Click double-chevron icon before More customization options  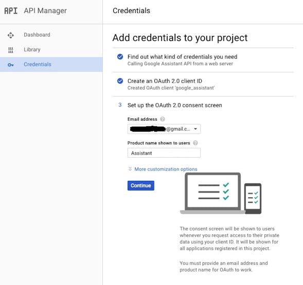pos(130,169)
